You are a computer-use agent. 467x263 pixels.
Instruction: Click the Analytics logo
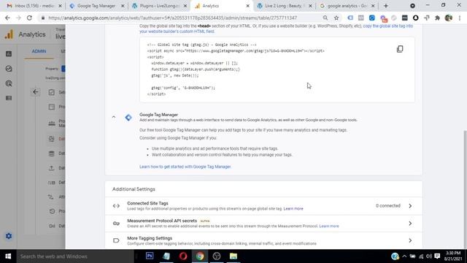coord(9,34)
